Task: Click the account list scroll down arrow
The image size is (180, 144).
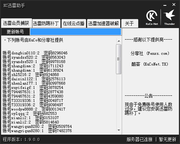Action: pos(119,130)
